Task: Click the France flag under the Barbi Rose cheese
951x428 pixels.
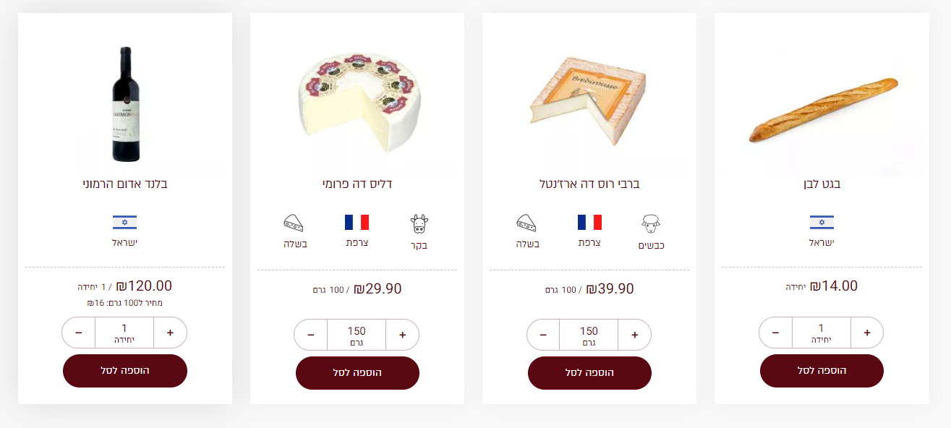Action: 589,222
